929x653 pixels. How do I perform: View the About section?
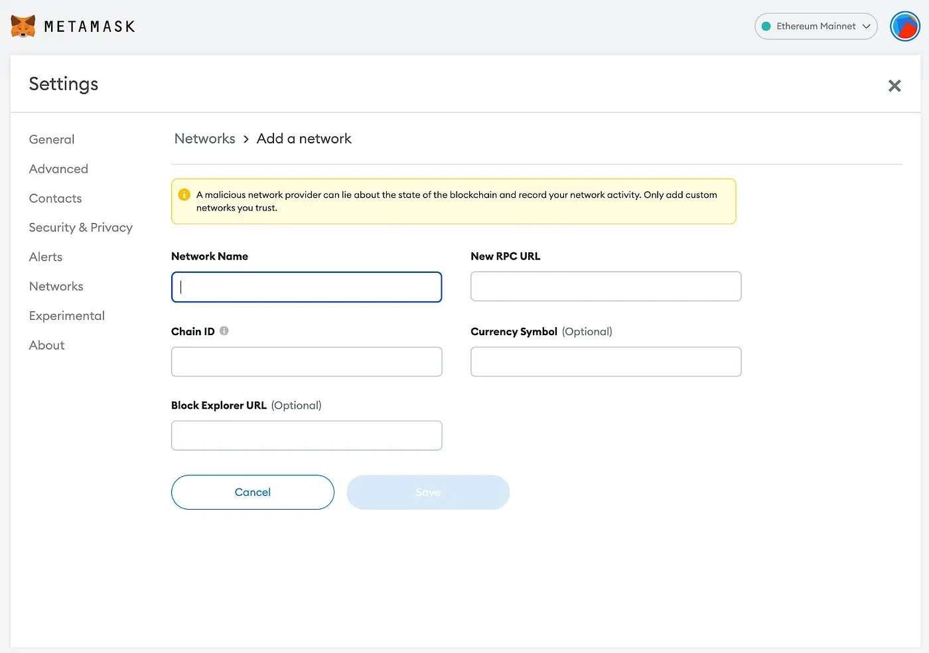click(46, 345)
